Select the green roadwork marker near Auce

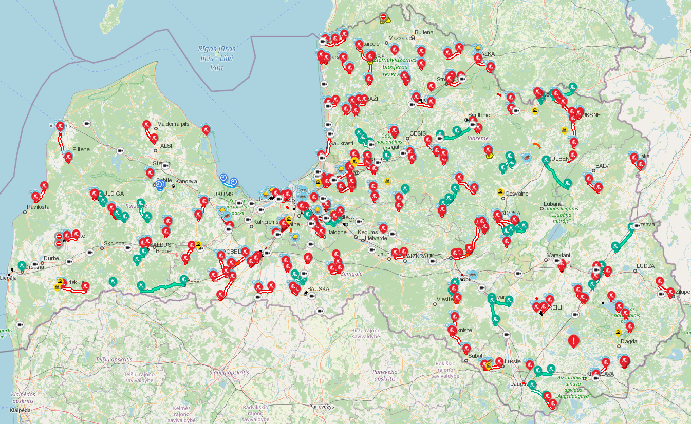tap(184, 280)
